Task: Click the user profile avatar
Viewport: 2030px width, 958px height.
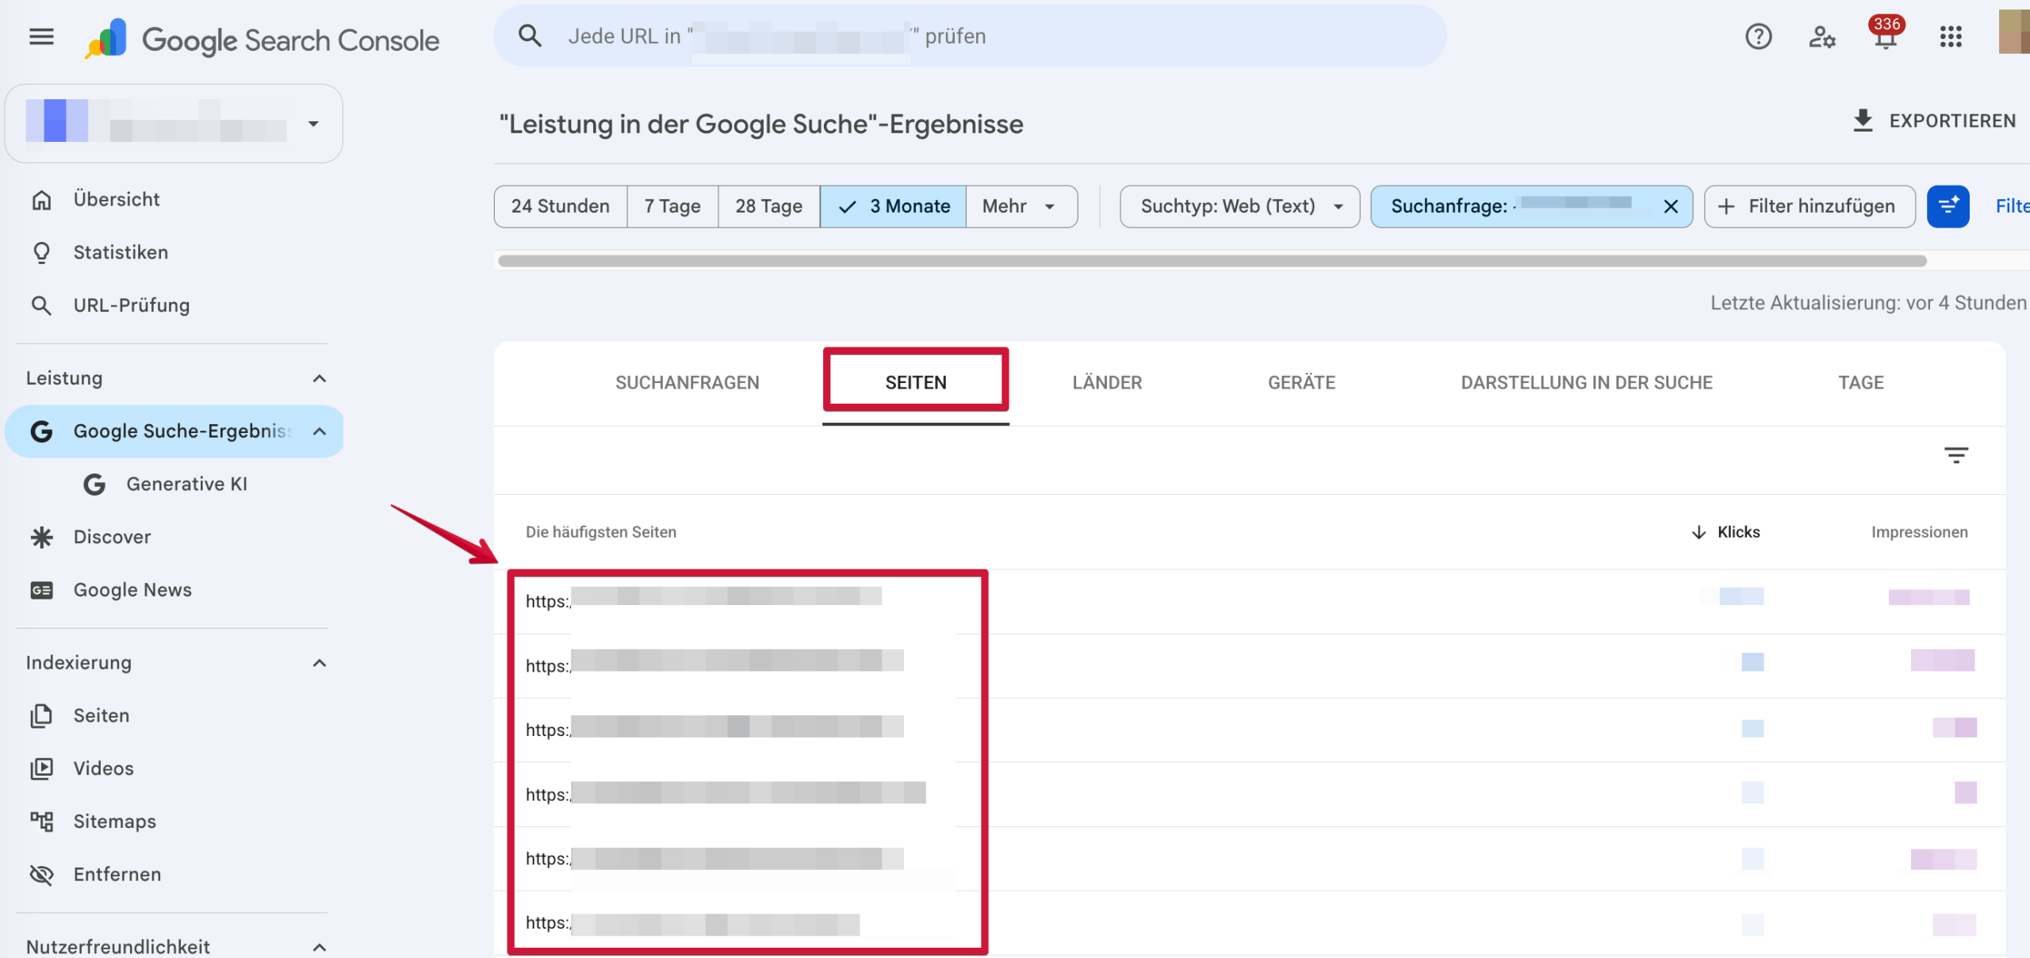Action: click(x=2014, y=32)
